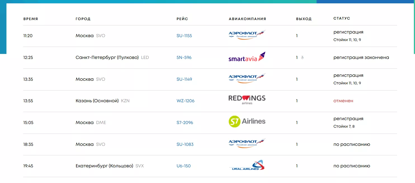The width and height of the screenshot is (415, 183).
Task: Click the Aeroflot logo for flight SU-1155
Action: coord(247,35)
